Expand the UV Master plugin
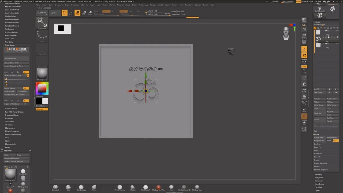The width and height of the screenshot is (343, 193). [x=9, y=125]
